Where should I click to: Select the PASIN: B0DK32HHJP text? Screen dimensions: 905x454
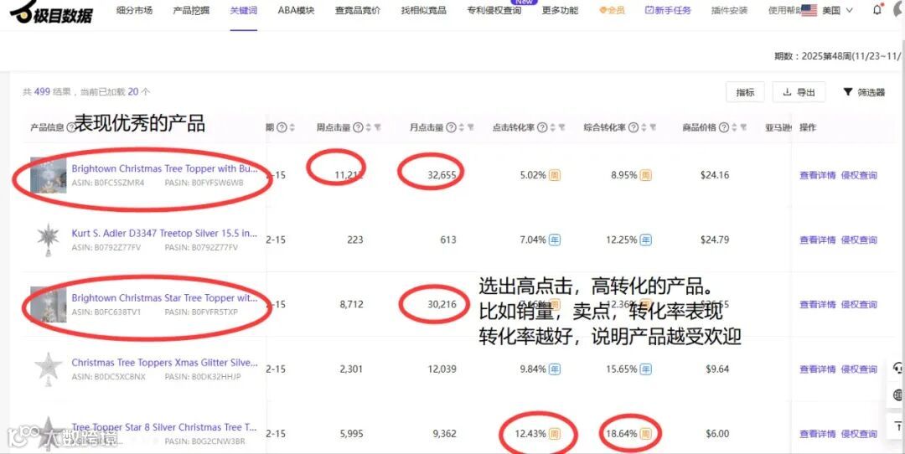203,377
